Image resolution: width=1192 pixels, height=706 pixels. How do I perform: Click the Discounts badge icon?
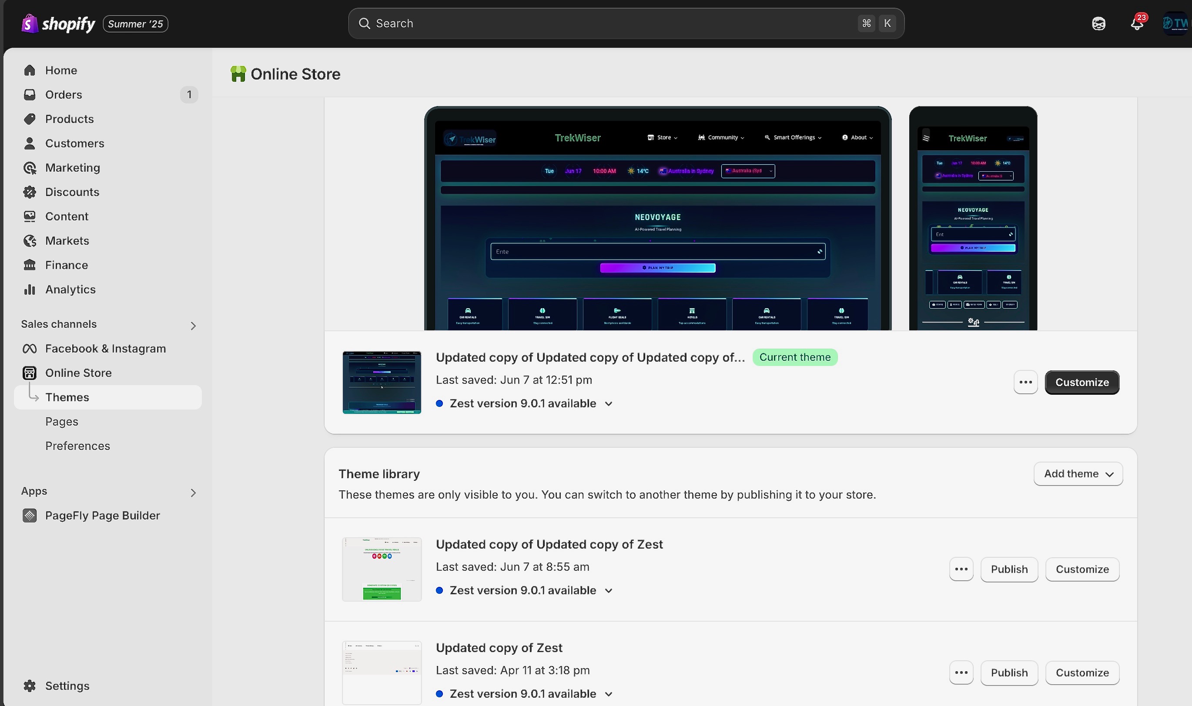[30, 192]
